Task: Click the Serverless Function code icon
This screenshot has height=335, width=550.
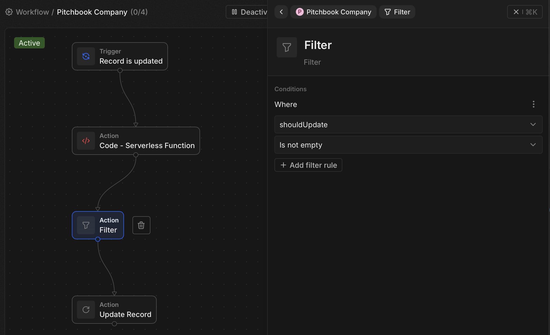Action: [86, 141]
